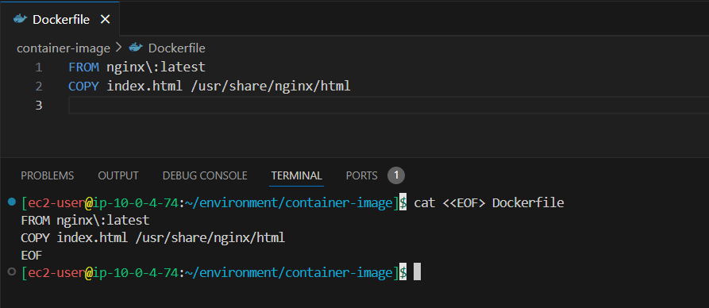Click Dockerfile breadcrumb entry

click(x=177, y=48)
